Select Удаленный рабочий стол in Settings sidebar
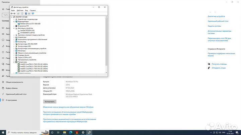 [16, 94]
